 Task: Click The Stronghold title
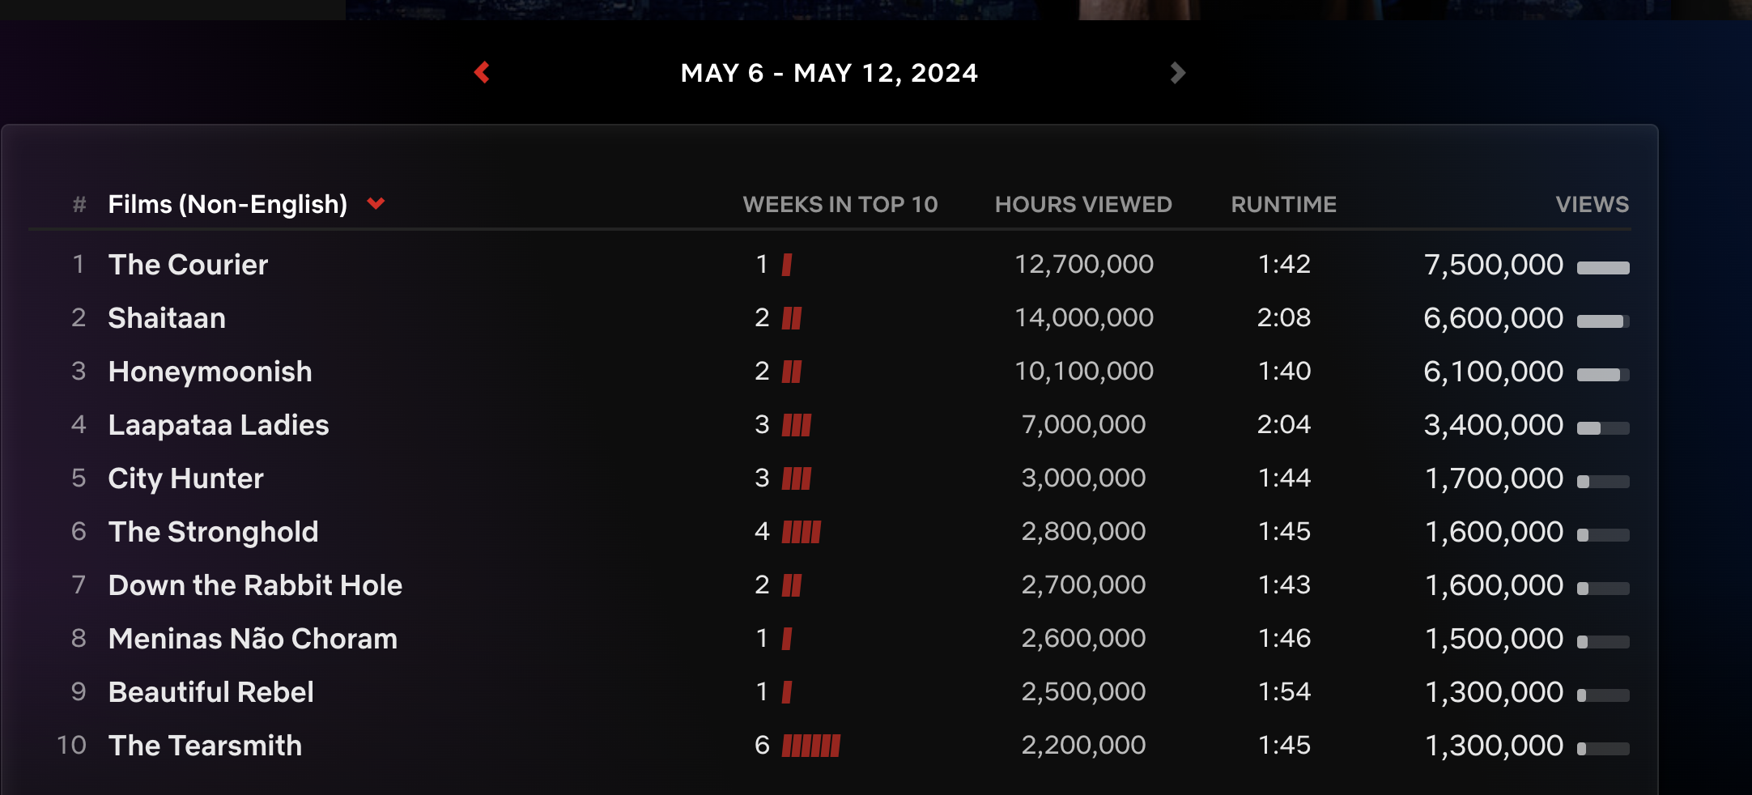[214, 532]
